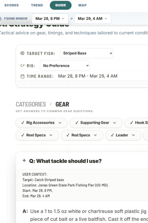The width and height of the screenshot is (148, 223).
Task: Open the Rig No Preference dropdown
Action: pyautogui.click(x=65, y=65)
